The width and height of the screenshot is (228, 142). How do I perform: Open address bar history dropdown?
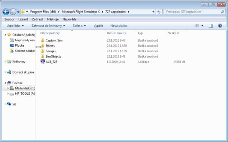(153, 12)
